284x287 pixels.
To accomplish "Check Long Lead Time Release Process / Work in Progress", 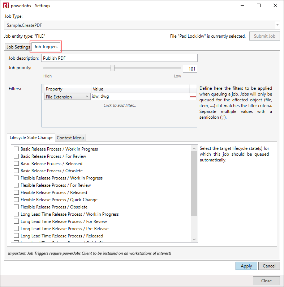I will coord(16,214).
